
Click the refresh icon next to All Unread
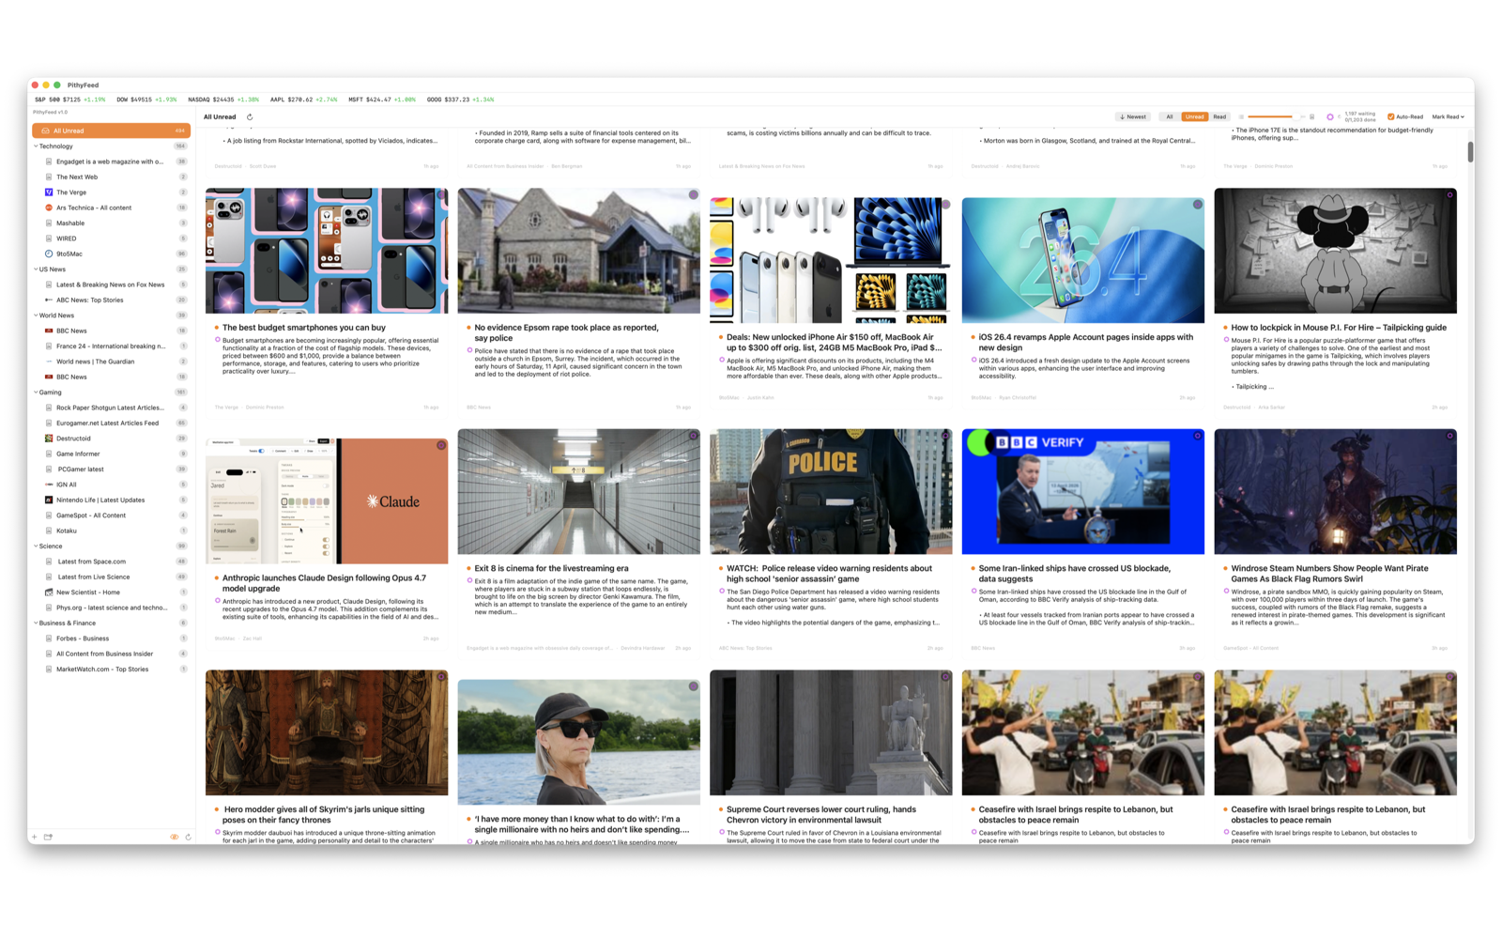(x=249, y=116)
